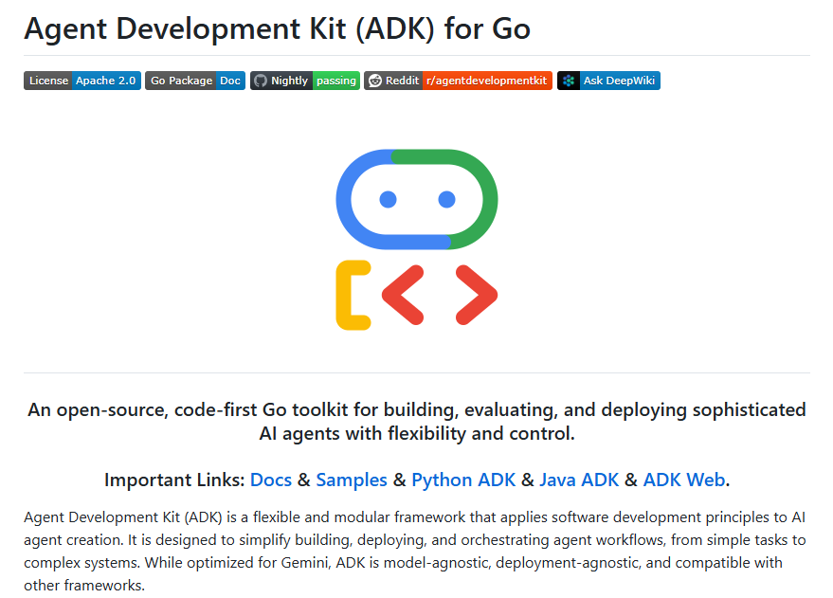Open the Docs link
833x598 pixels.
coord(271,480)
